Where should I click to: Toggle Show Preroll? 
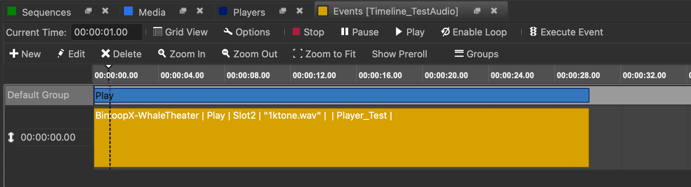point(399,54)
